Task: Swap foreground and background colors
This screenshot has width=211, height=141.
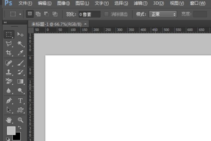Action: click(20, 127)
